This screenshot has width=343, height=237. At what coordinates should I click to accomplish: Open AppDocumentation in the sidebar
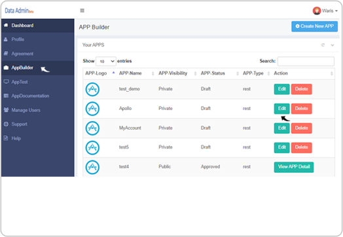coord(37,96)
